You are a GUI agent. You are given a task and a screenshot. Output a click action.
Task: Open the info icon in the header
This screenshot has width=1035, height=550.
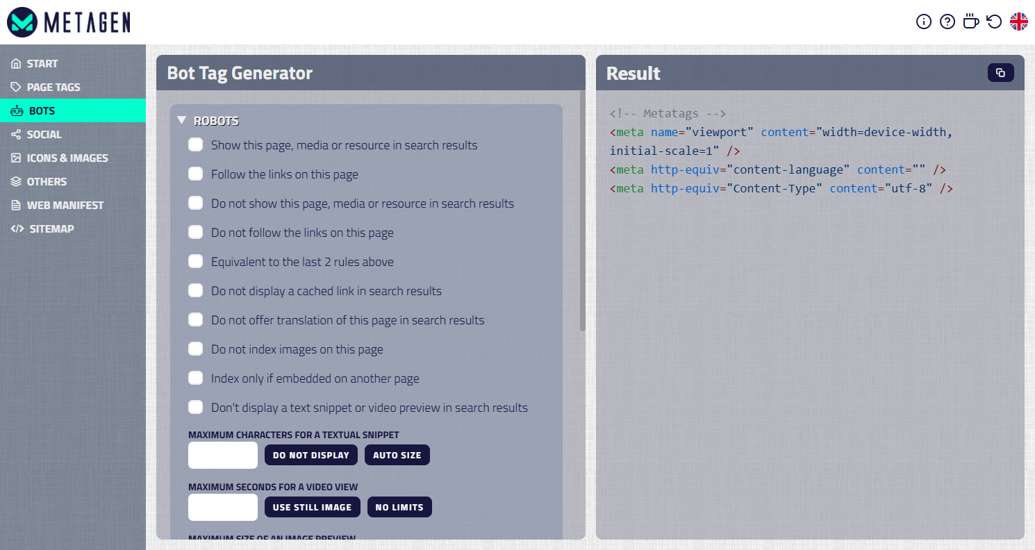pyautogui.click(x=924, y=22)
